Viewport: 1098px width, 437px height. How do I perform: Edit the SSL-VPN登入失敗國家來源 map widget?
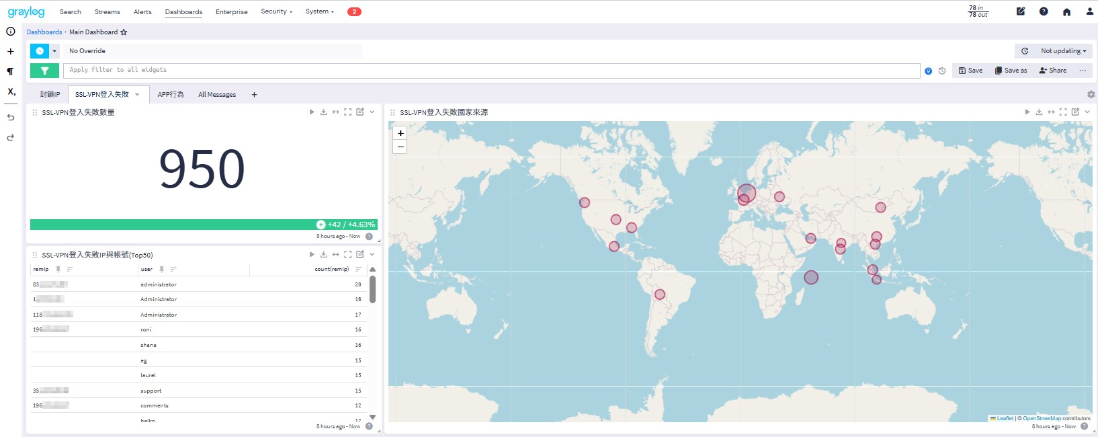(1075, 112)
